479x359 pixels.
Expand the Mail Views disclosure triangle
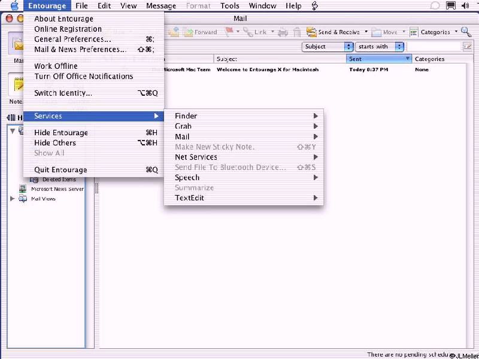[x=13, y=199]
